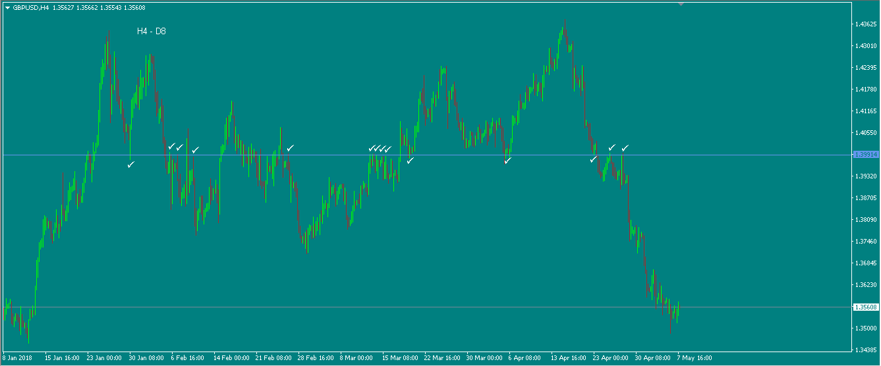The image size is (881, 366).
Task: Click the '6 Feb 16:00' time label
Action: tap(188, 359)
